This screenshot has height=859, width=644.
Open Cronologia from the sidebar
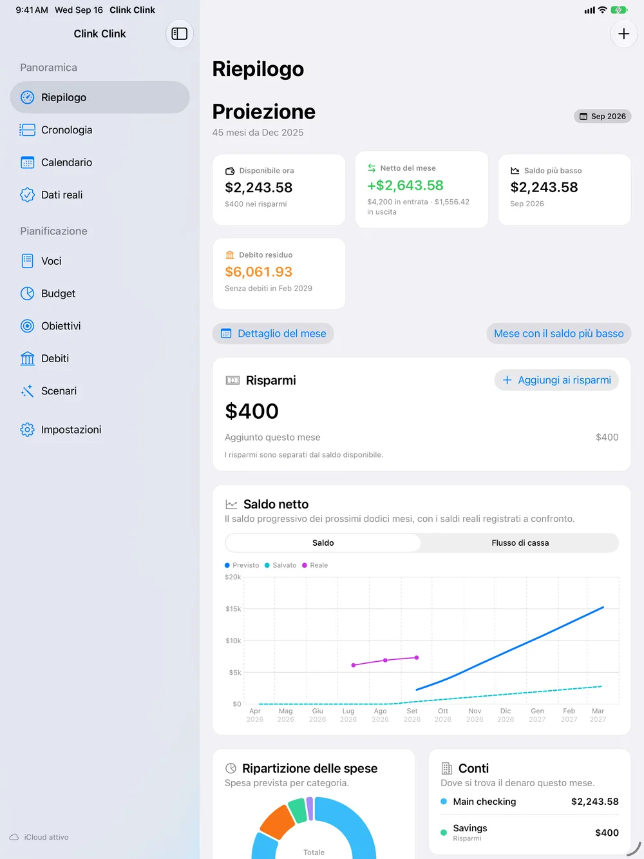tap(100, 130)
